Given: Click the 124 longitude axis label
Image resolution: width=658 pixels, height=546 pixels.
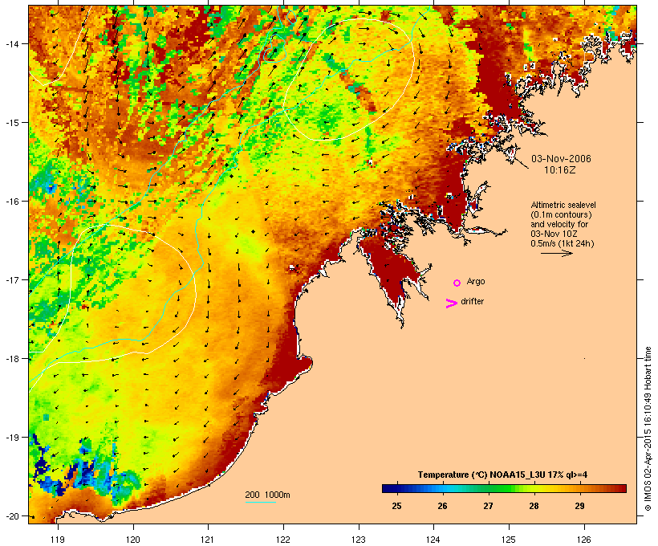Looking at the screenshot, I should pos(433,540).
